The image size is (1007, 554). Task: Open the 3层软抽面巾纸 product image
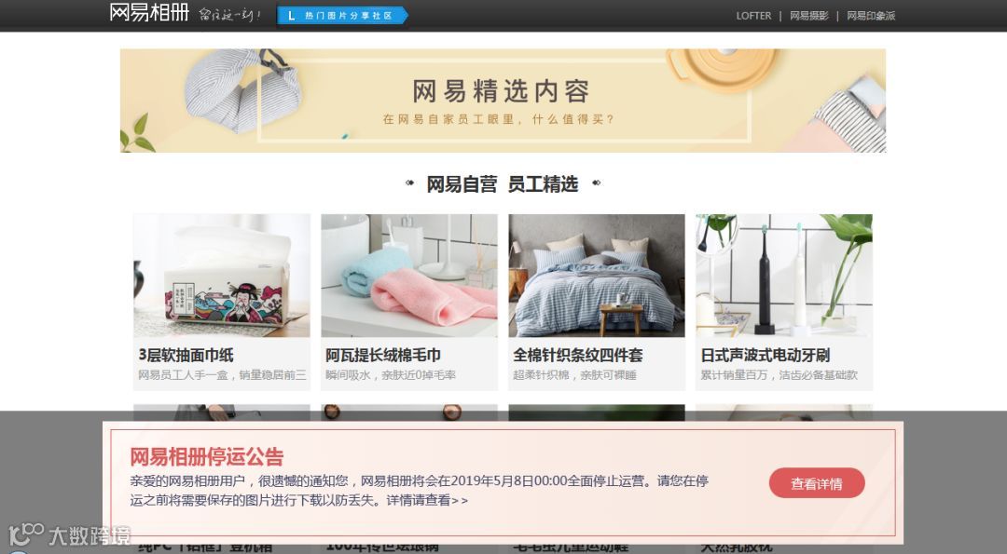222,276
